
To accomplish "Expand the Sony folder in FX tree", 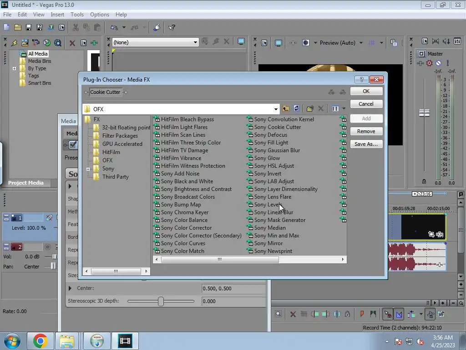I will (88, 169).
